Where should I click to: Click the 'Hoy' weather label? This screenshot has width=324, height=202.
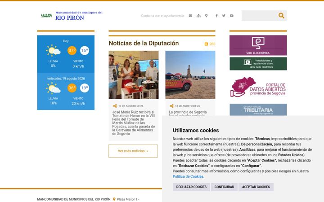(x=66, y=41)
